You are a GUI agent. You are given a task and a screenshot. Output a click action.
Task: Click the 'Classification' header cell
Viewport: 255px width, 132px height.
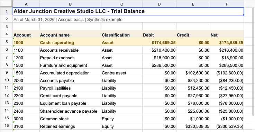122,34
